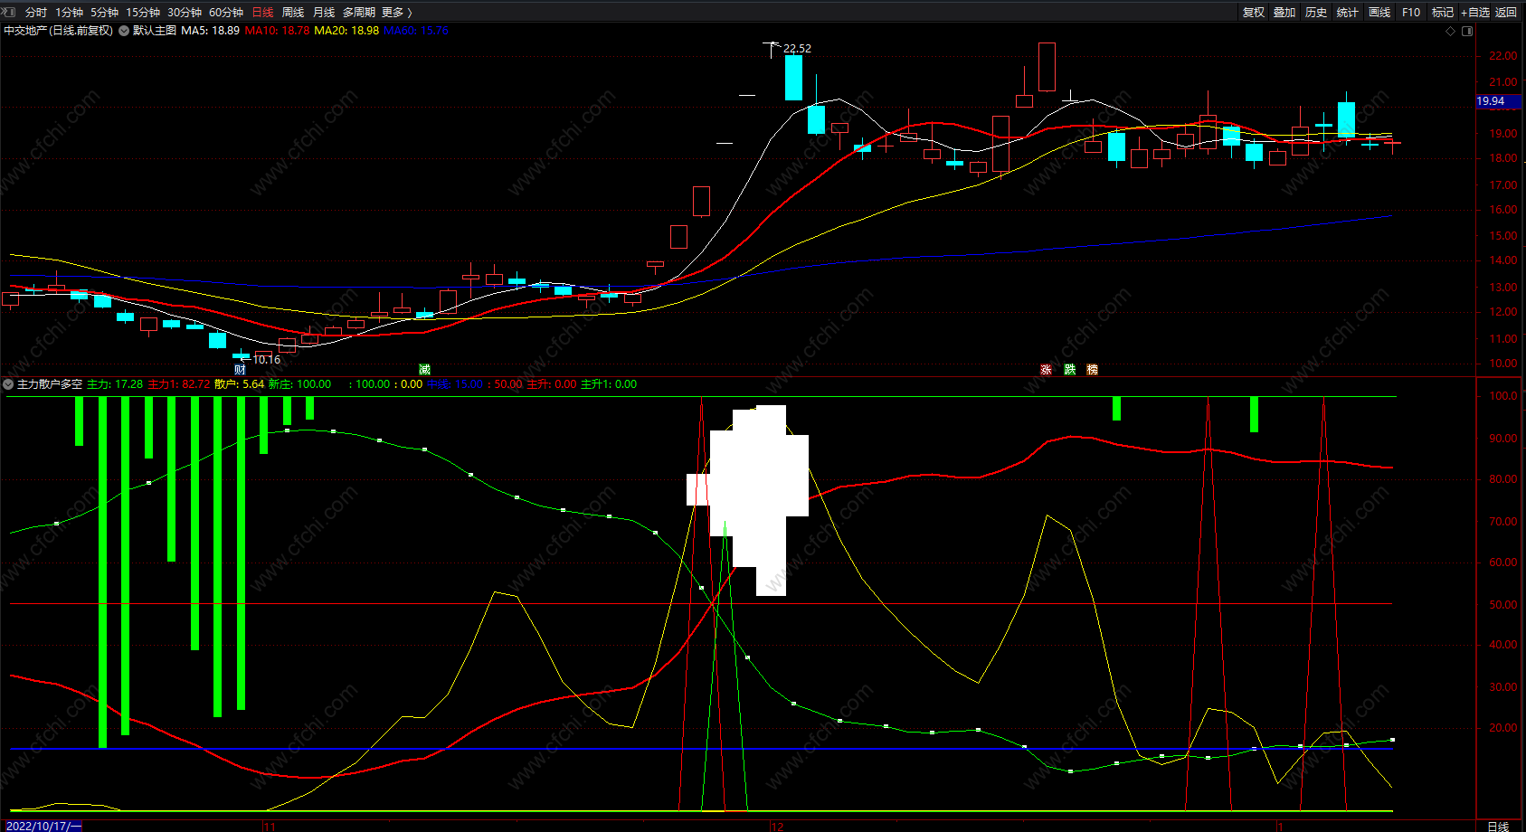Toggle 叠加 overlay mode
This screenshot has height=832, width=1526.
click(1284, 13)
